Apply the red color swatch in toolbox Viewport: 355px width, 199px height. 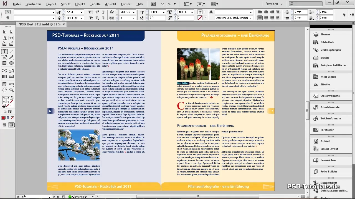(x=4, y=118)
